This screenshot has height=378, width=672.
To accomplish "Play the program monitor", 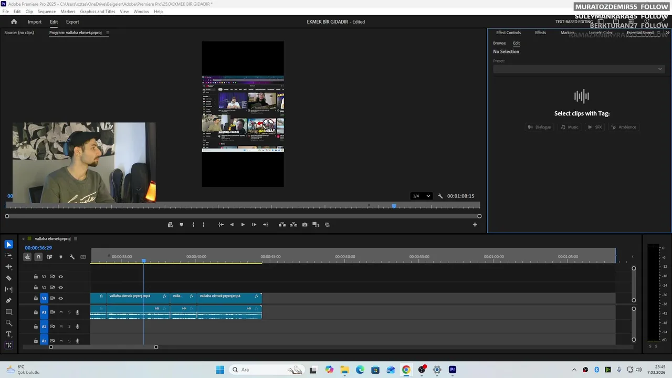I will [243, 225].
